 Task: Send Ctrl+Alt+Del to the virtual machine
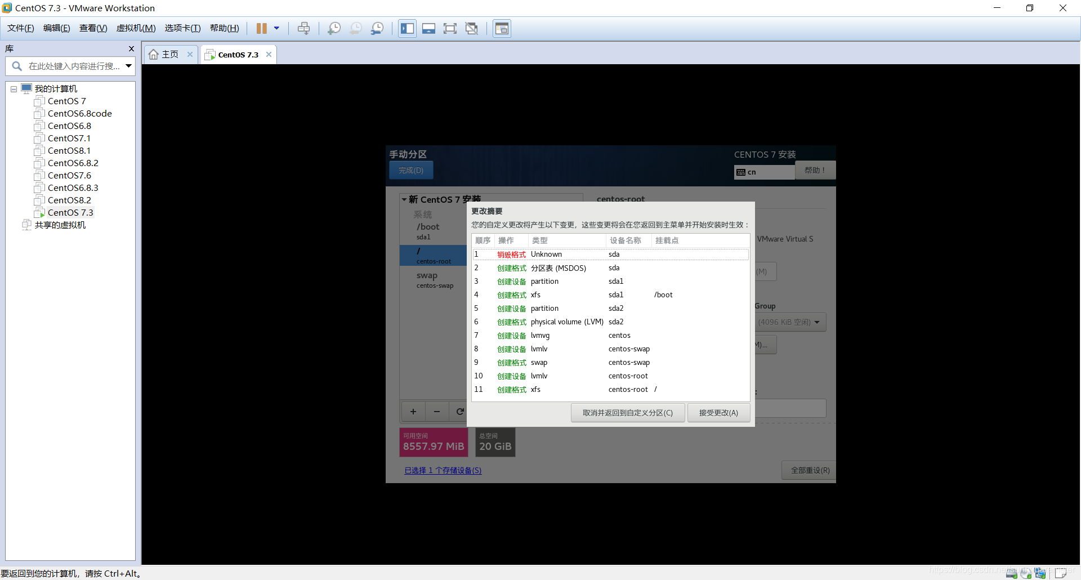point(303,28)
